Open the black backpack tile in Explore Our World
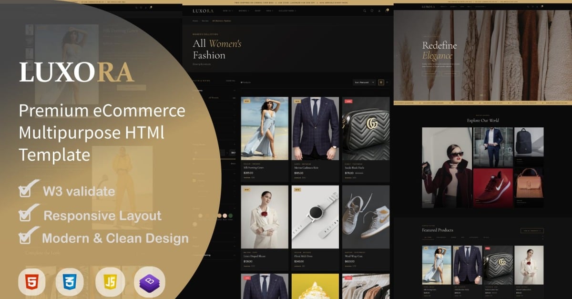The width and height of the screenshot is (572, 299). click(529, 147)
